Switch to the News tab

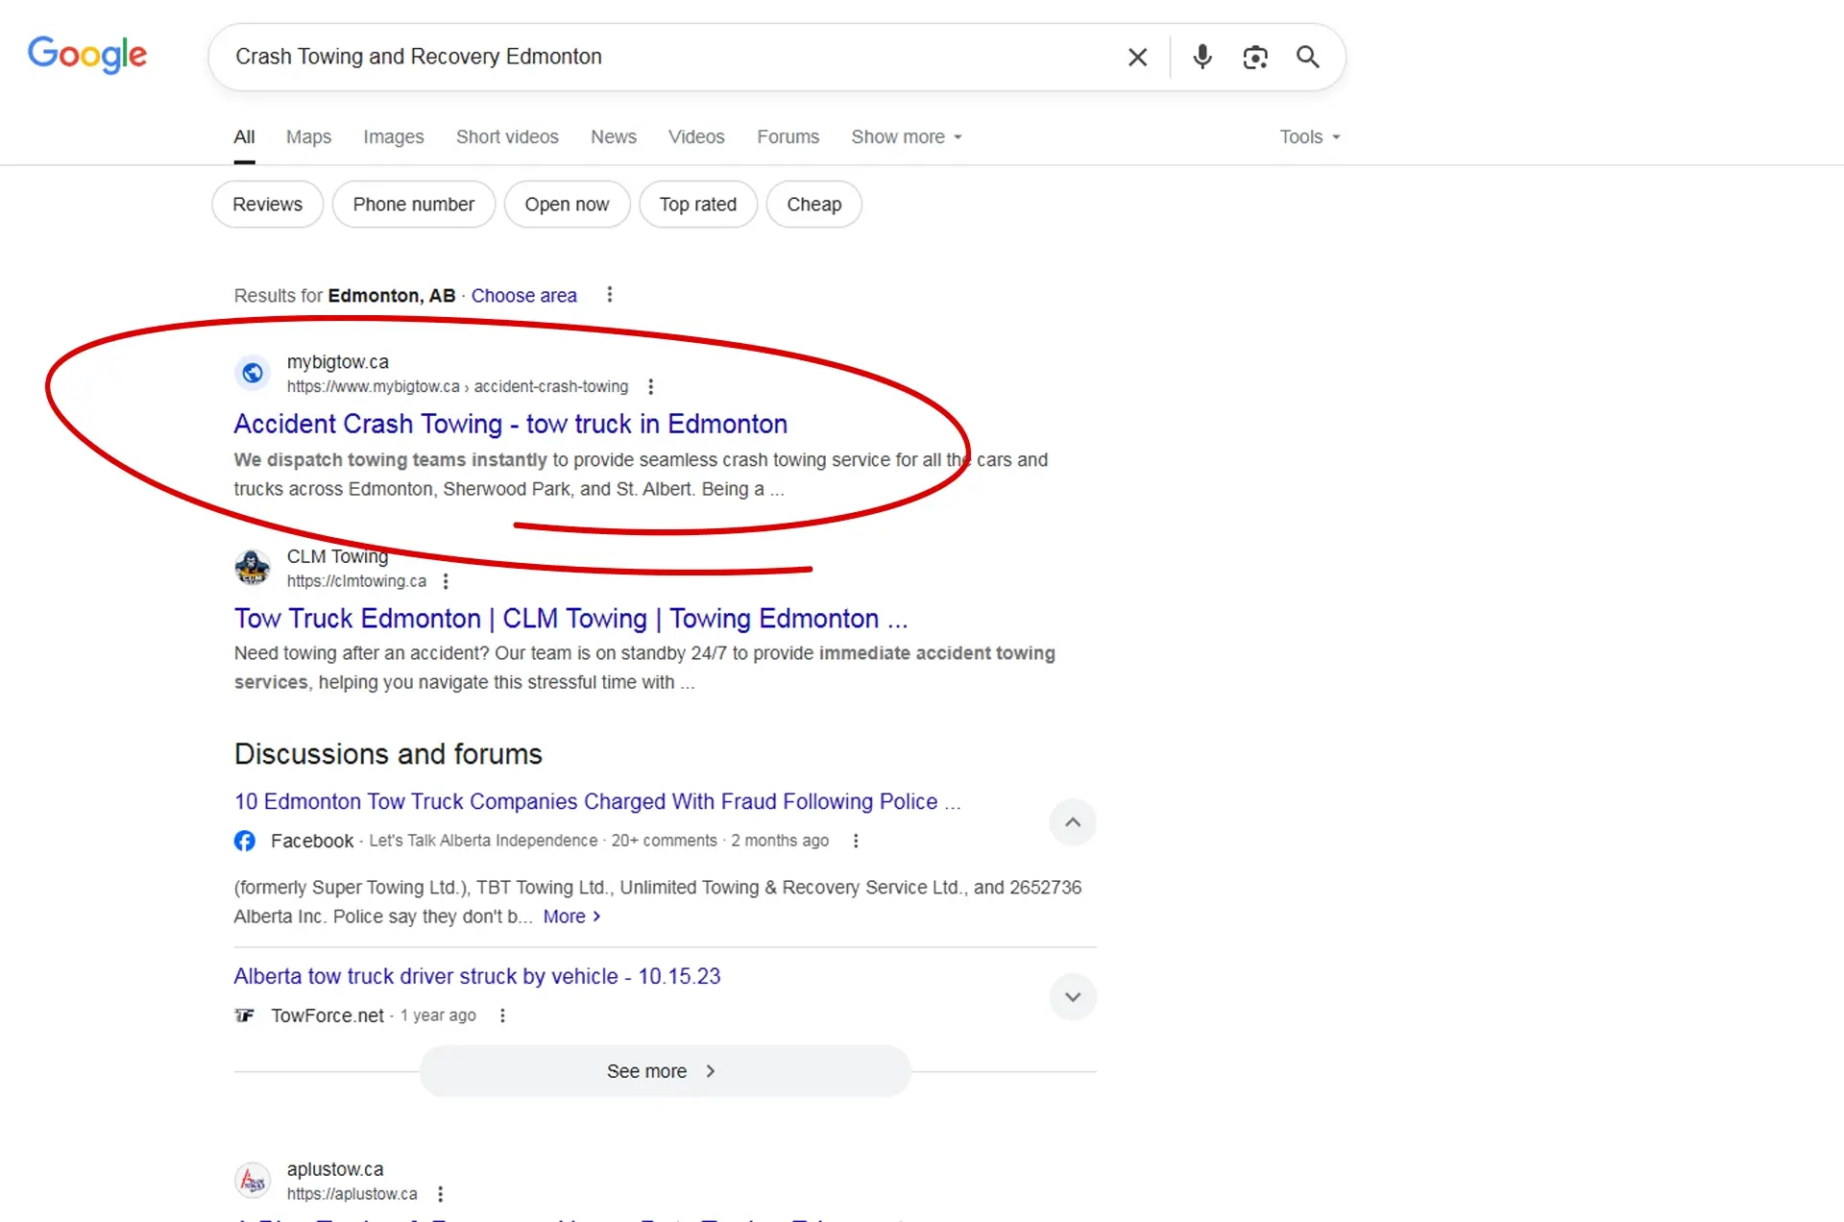click(613, 136)
